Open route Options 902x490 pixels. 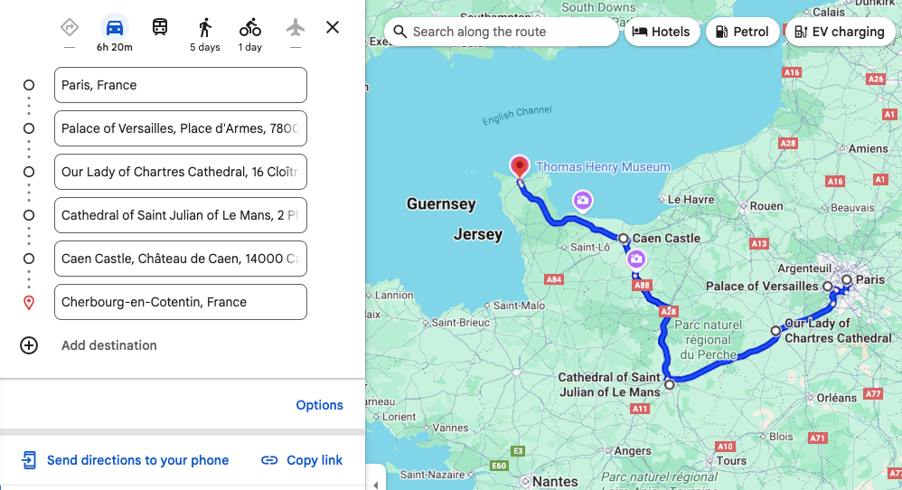[x=319, y=405]
